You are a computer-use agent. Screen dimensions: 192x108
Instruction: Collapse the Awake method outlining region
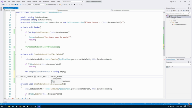point(15,27)
